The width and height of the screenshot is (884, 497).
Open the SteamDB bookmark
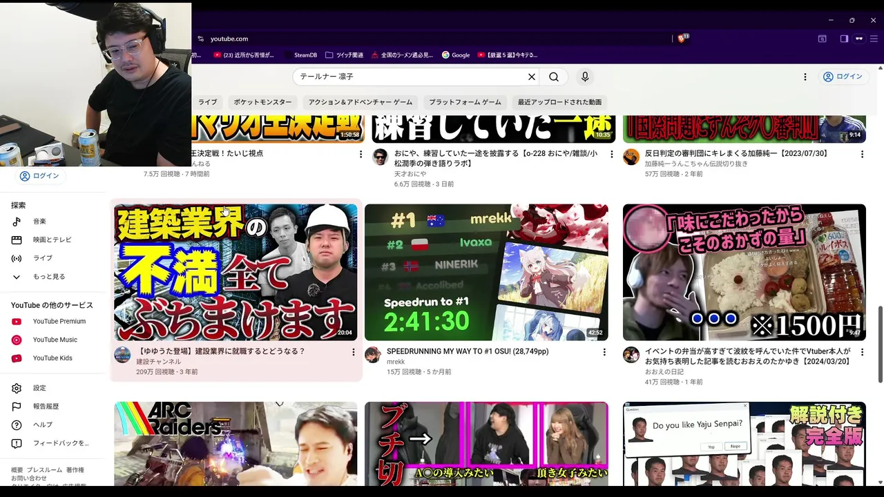[x=300, y=55]
